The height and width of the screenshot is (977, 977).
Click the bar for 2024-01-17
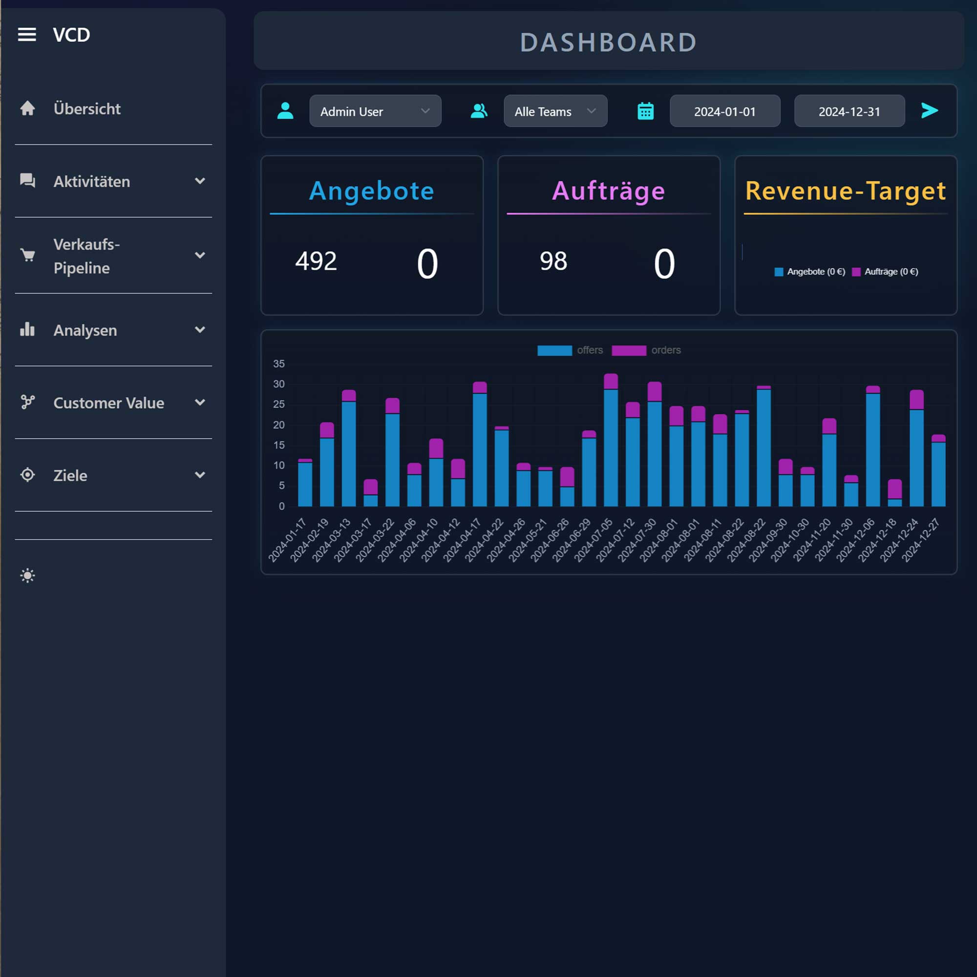[305, 483]
